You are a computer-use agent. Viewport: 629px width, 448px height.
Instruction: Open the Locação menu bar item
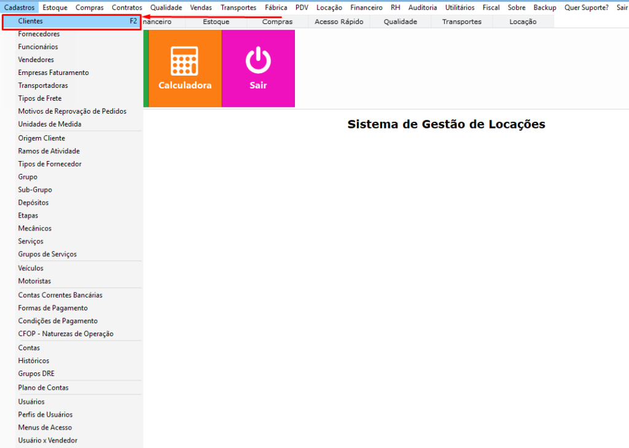point(329,8)
